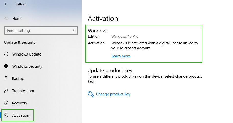Click the Change product key link
The height and width of the screenshot is (123, 233).
[x=113, y=94]
